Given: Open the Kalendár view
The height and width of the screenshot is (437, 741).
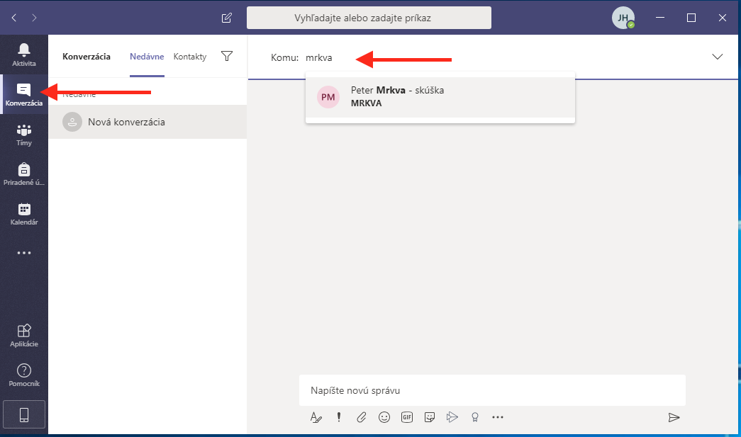Looking at the screenshot, I should [23, 213].
